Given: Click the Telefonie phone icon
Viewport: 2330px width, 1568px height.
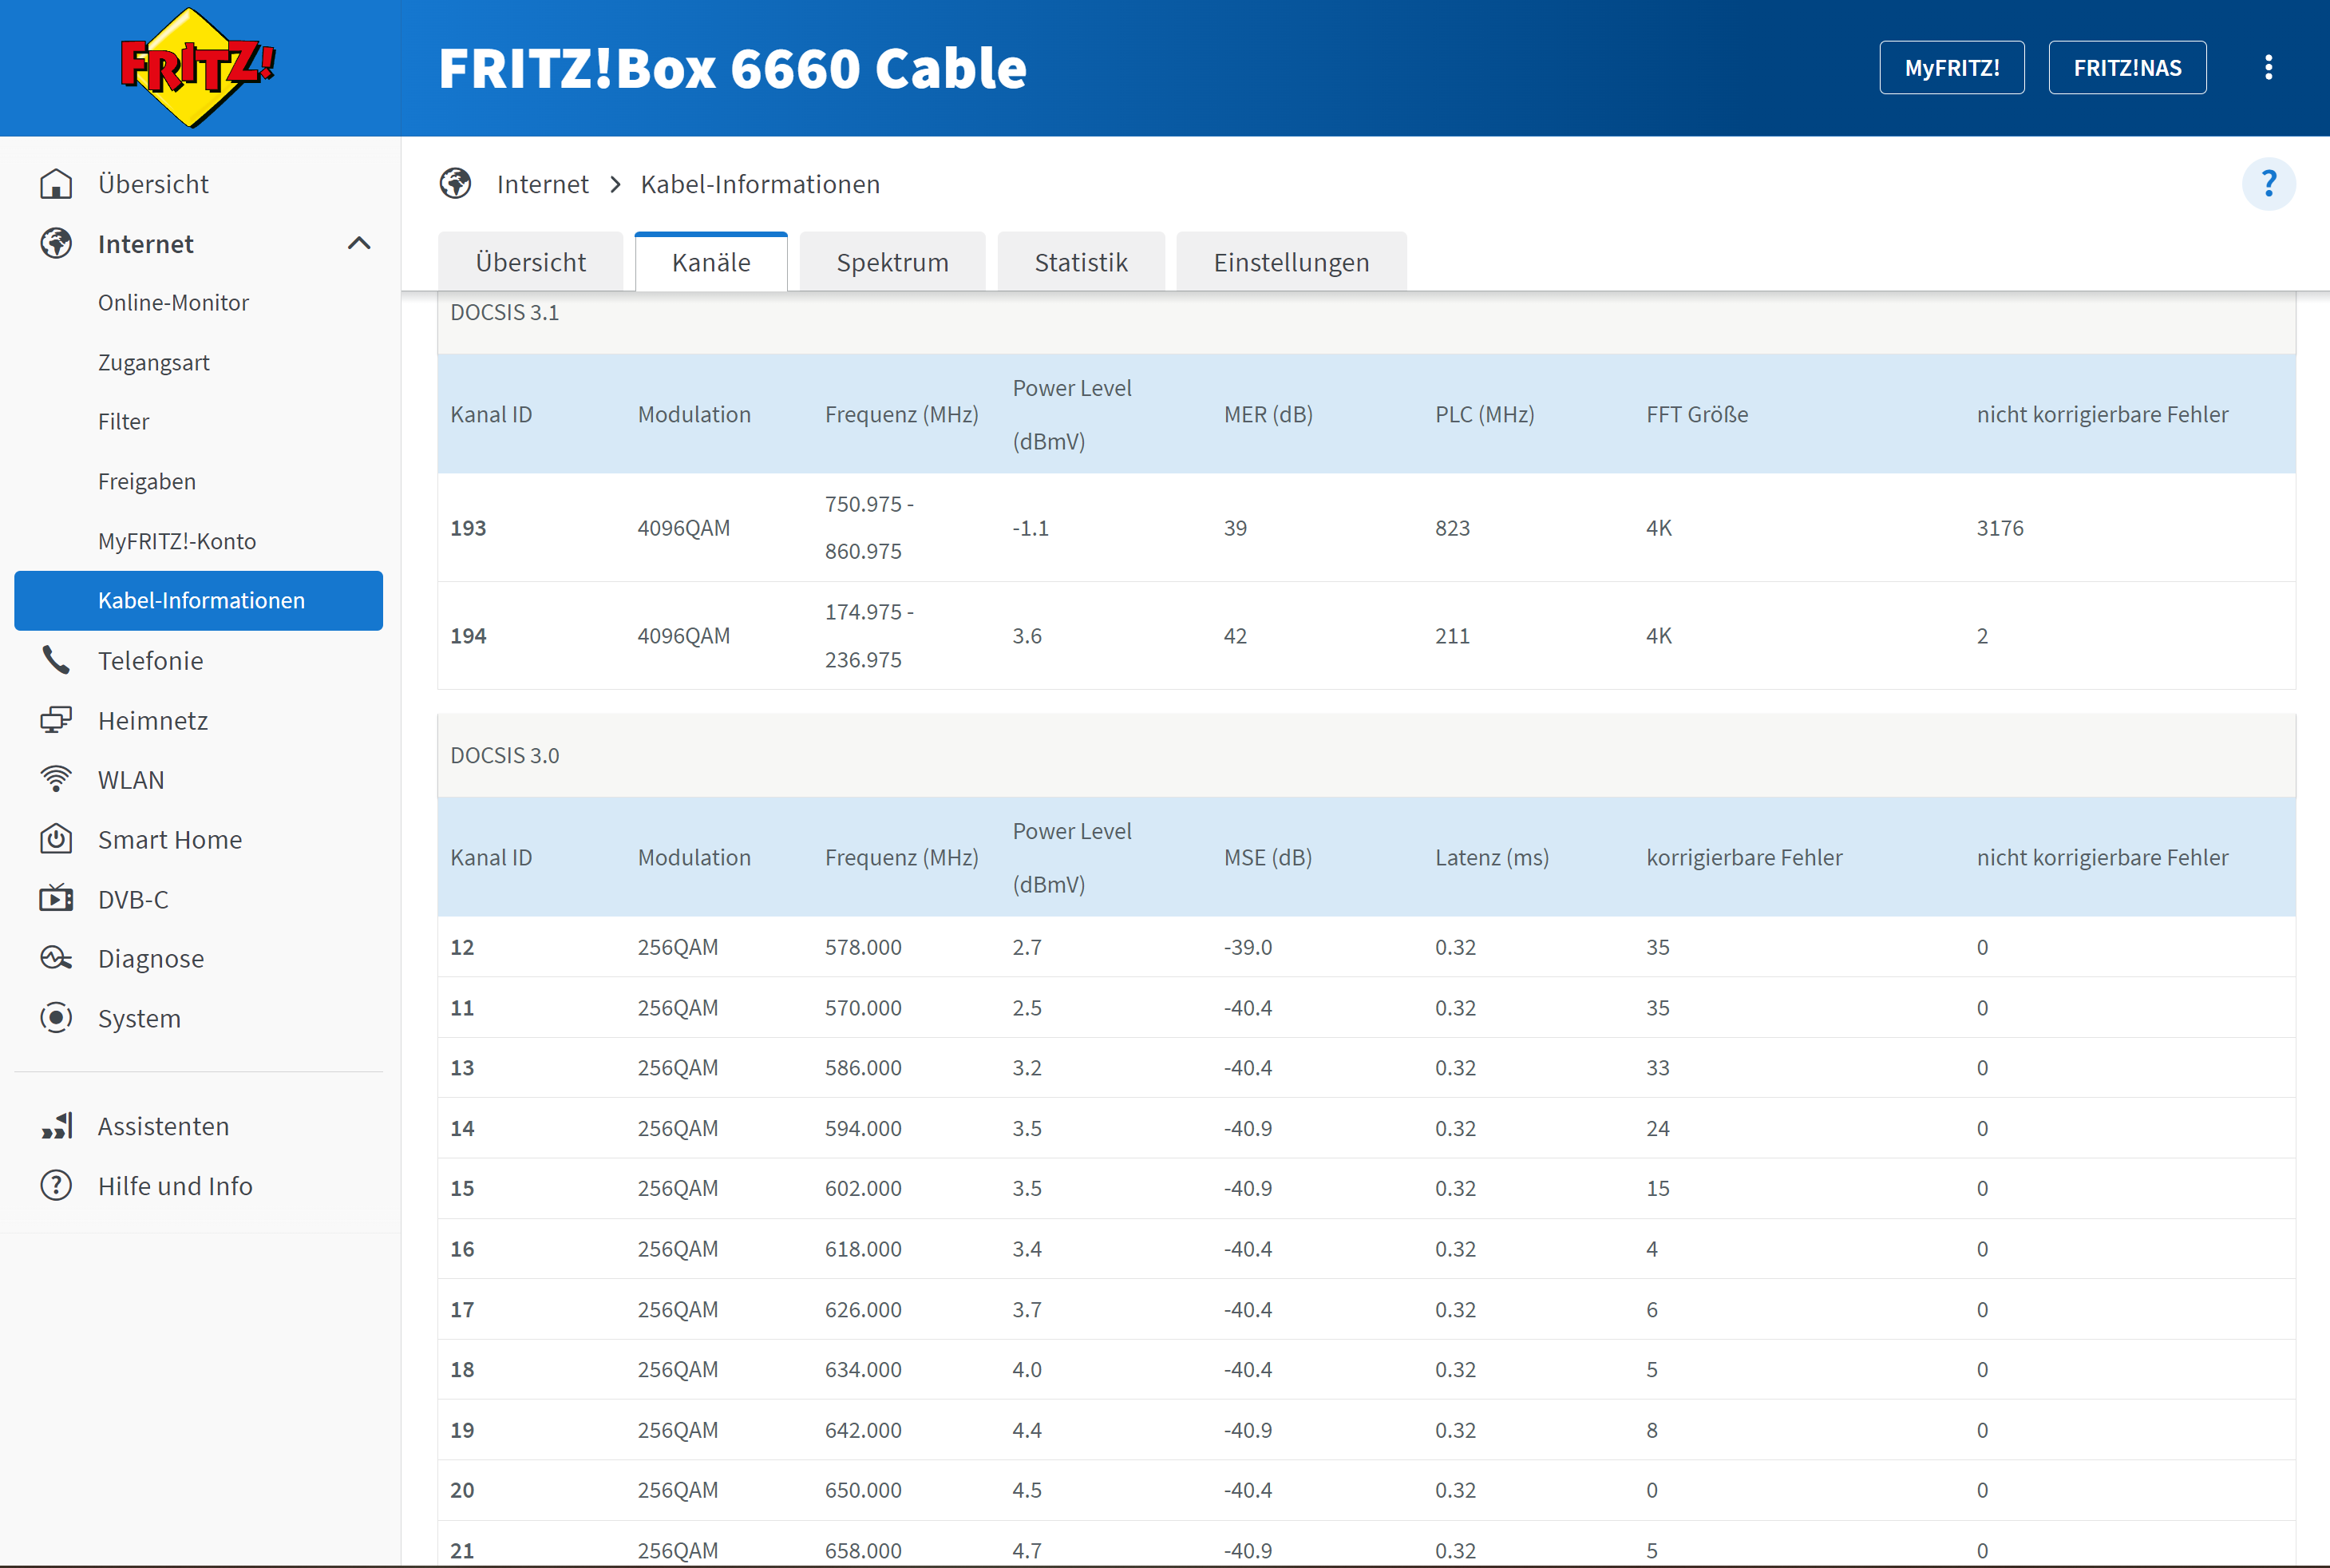Looking at the screenshot, I should click(56, 660).
